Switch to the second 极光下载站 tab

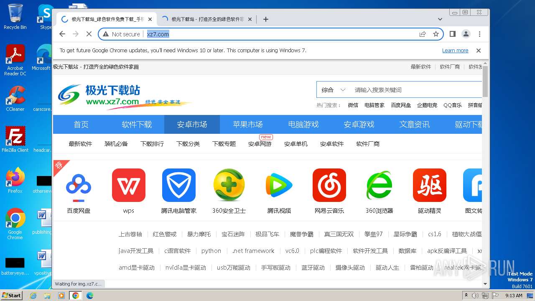point(206,19)
